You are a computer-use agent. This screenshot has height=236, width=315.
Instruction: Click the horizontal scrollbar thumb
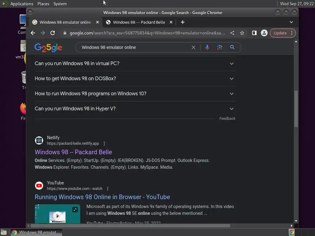(130, 226)
